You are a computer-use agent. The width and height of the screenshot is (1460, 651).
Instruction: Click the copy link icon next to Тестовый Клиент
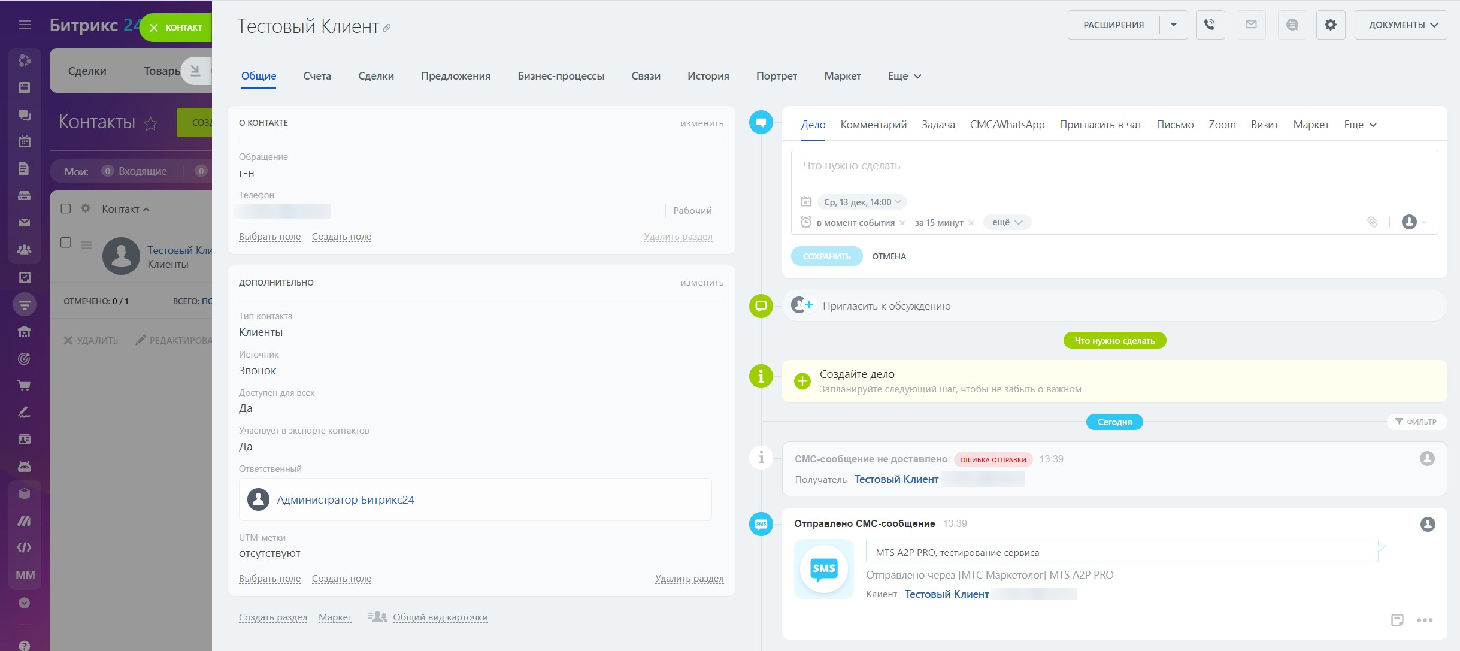tap(387, 28)
